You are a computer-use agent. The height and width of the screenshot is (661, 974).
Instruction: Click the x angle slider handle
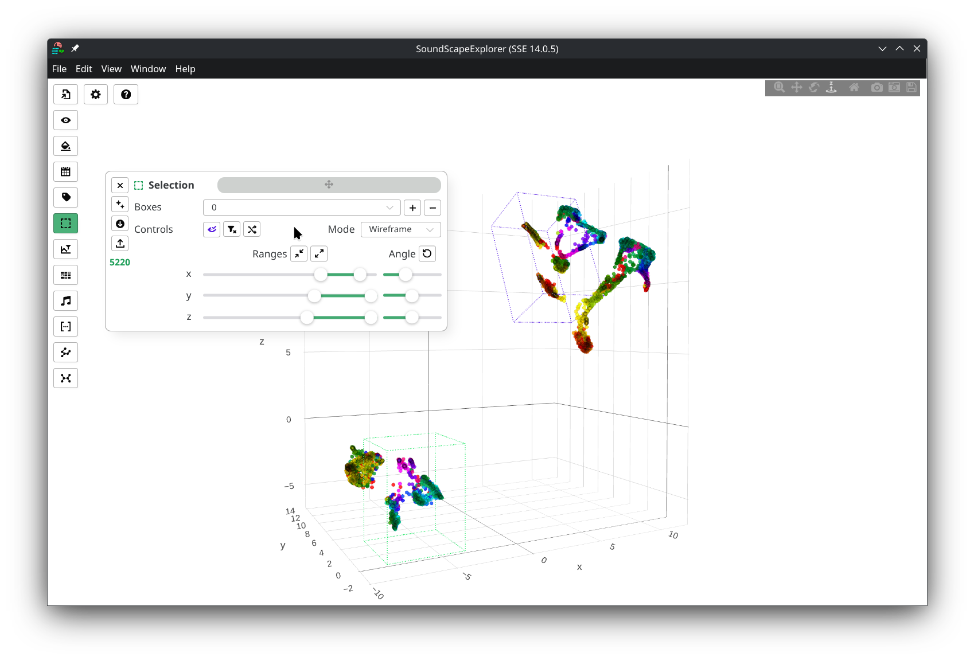tap(406, 275)
